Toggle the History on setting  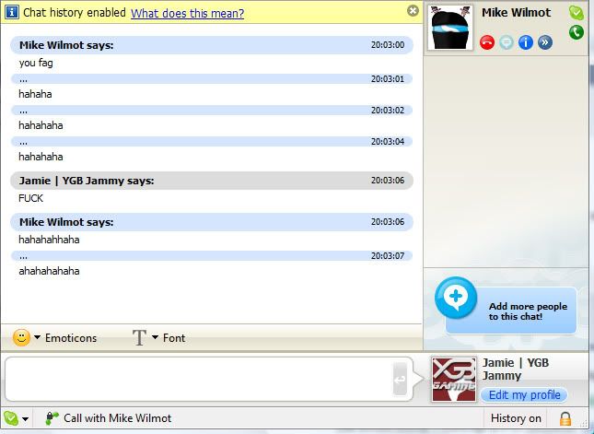coord(516,418)
